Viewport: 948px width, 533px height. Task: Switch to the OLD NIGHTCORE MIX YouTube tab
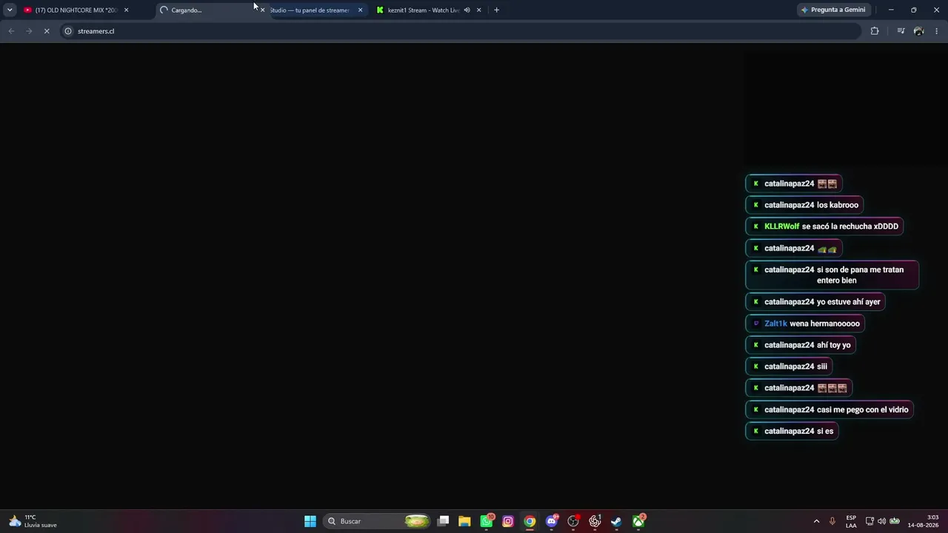tap(76, 10)
